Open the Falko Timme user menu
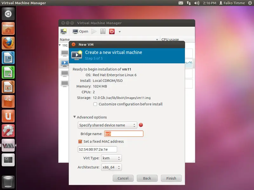Screen dimensions: 254x190 click(x=232, y=3)
